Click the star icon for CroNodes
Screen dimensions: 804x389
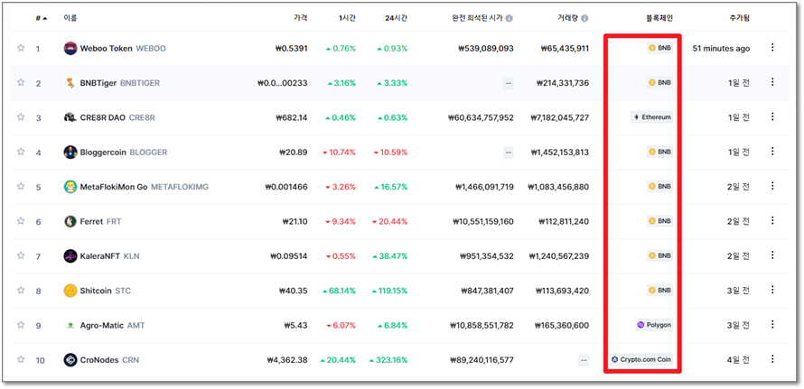tap(21, 359)
